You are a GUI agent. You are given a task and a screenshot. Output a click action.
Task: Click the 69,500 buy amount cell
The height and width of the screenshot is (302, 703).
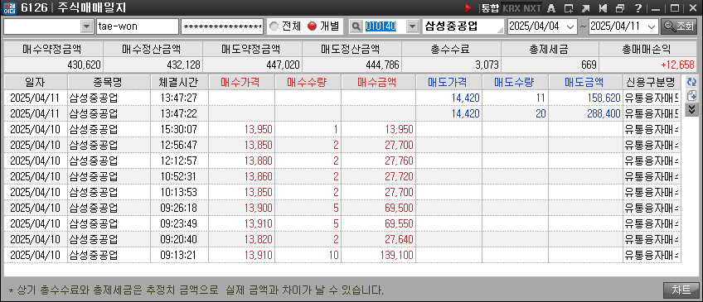coord(378,208)
